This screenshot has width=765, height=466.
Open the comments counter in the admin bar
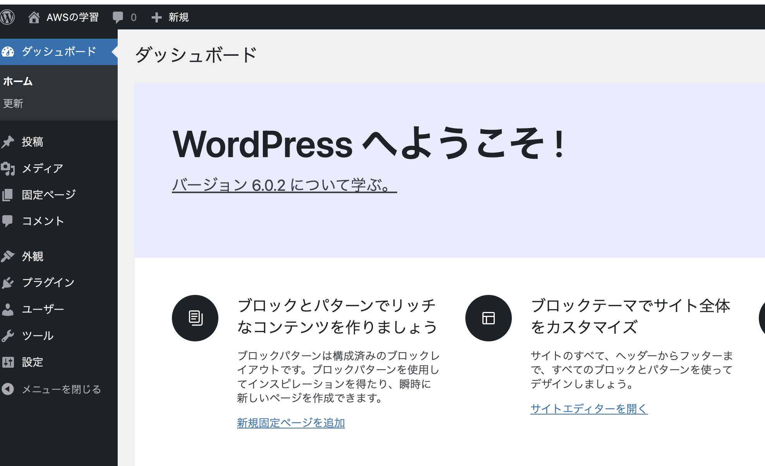[124, 17]
